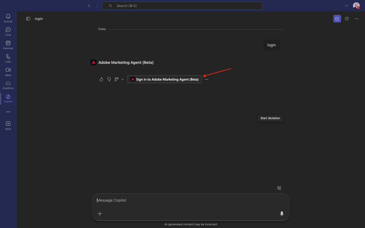Viewport: 365px width, 228px height.
Task: Go back with the navigation arrow
Action: point(89,5)
